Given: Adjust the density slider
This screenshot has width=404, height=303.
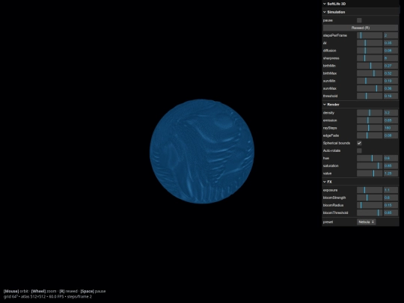Looking at the screenshot, I should 370,113.
